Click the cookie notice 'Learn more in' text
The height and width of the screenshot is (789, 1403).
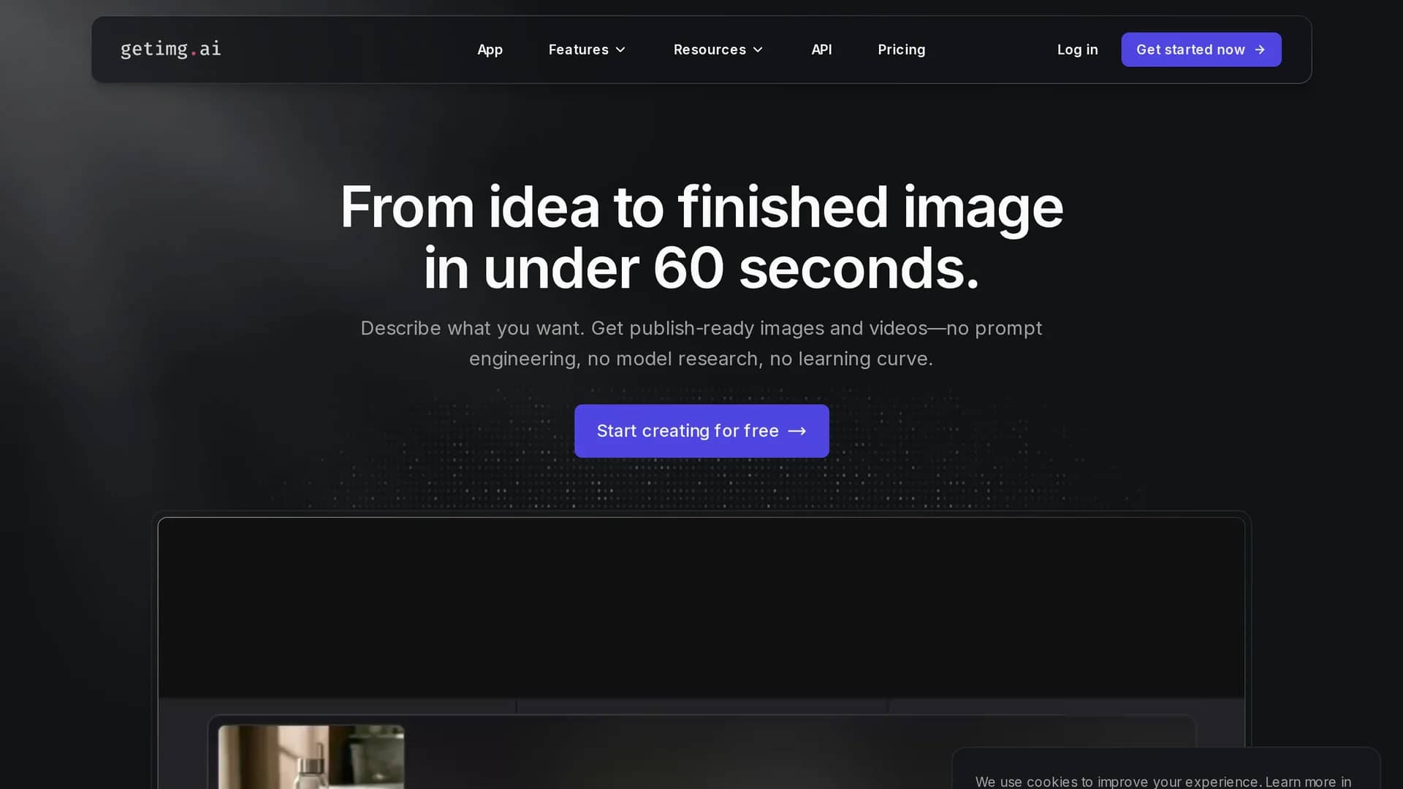[1308, 781]
